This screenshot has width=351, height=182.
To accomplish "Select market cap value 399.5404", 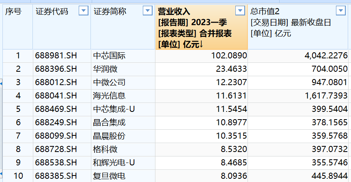I will [x=330, y=109].
